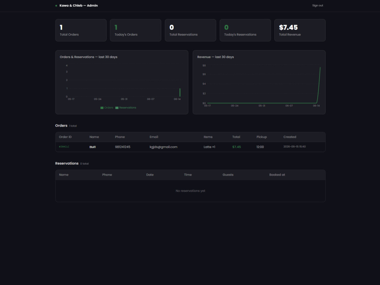The width and height of the screenshot is (380, 285).
Task: Click the $7.45 order total cell
Action: pyautogui.click(x=236, y=147)
